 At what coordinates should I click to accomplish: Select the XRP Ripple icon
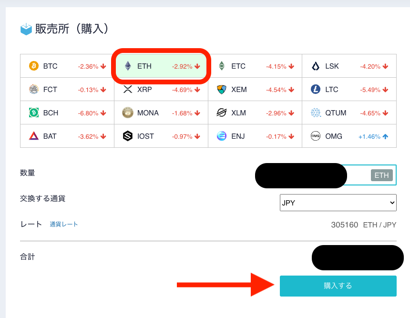click(128, 90)
